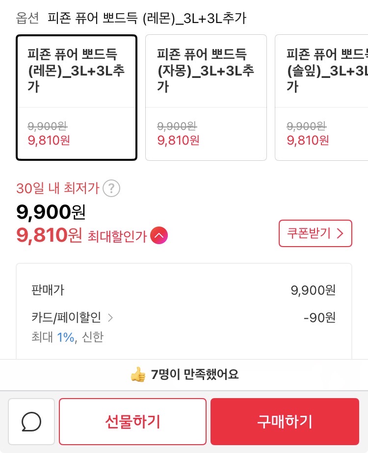Viewport: 368px width, 453px height.
Task: Select the 자몽 3L+3L option card
Action: [x=206, y=97]
